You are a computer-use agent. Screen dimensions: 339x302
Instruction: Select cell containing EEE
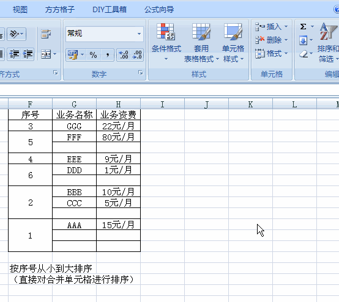75,159
